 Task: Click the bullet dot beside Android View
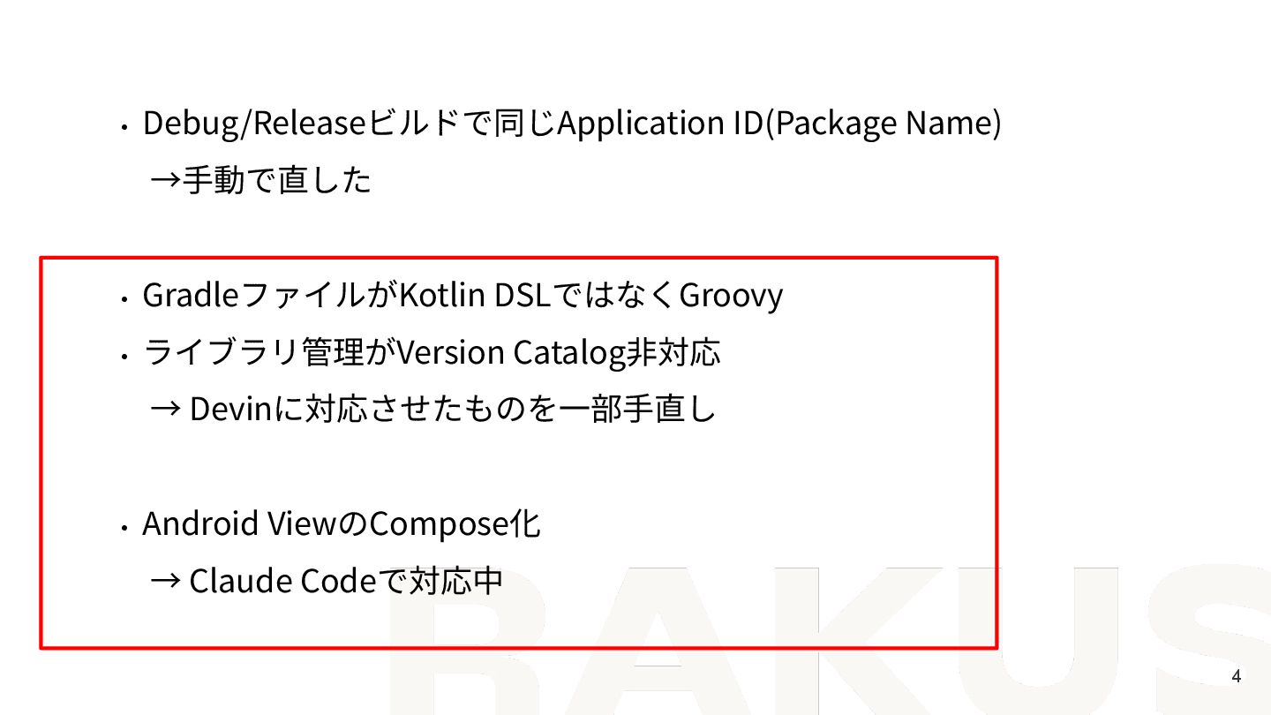(x=125, y=527)
